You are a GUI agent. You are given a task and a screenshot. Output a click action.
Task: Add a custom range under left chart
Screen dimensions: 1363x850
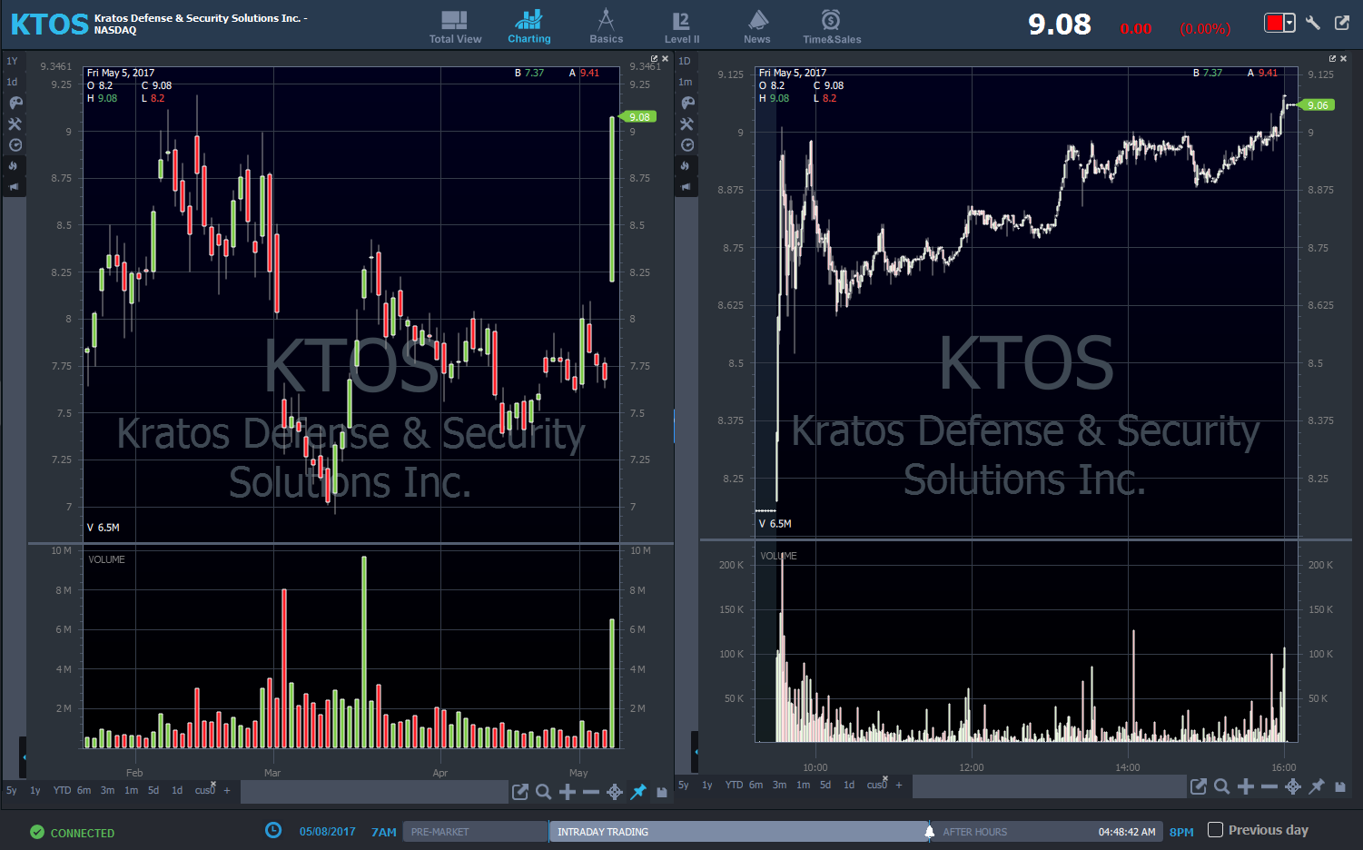pyautogui.click(x=227, y=790)
